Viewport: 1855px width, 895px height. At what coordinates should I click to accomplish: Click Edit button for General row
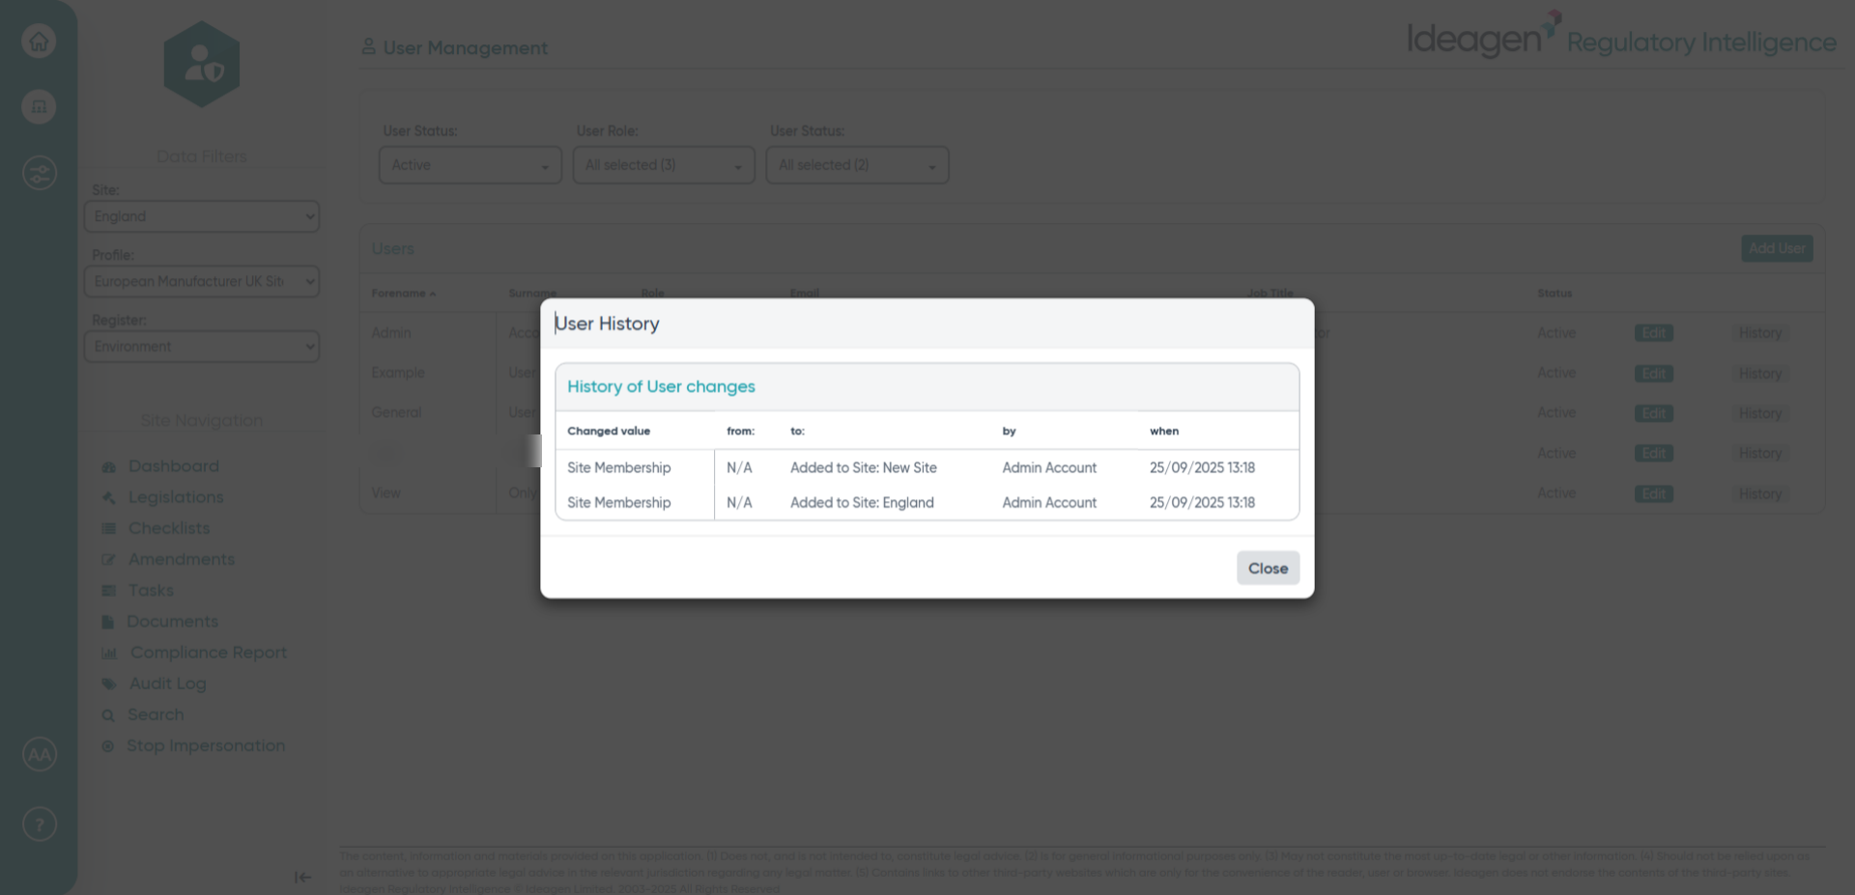(1654, 413)
